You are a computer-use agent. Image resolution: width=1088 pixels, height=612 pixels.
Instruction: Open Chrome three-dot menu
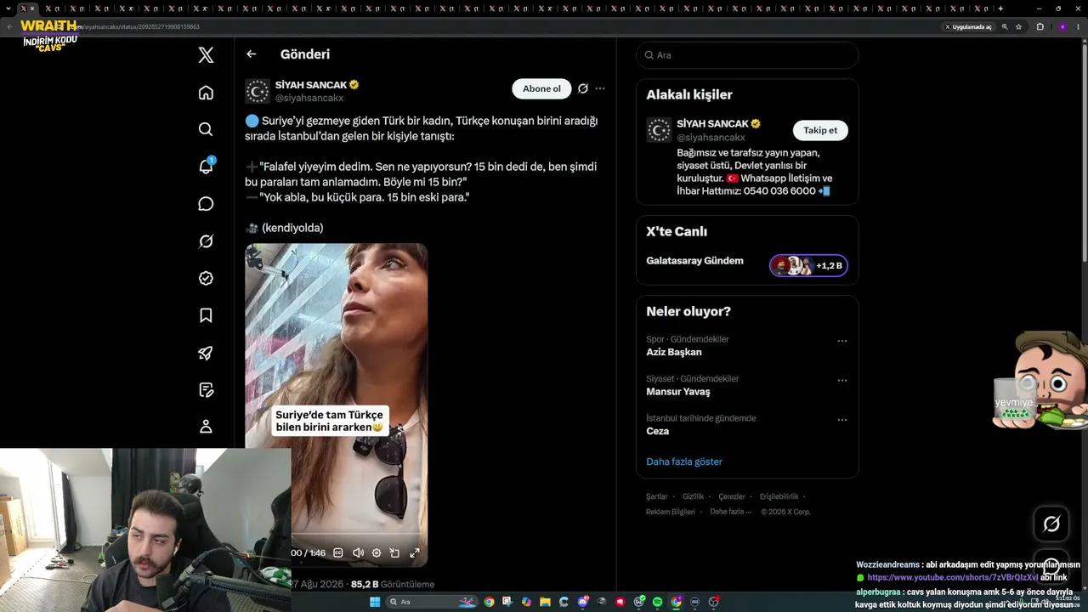pos(1079,27)
